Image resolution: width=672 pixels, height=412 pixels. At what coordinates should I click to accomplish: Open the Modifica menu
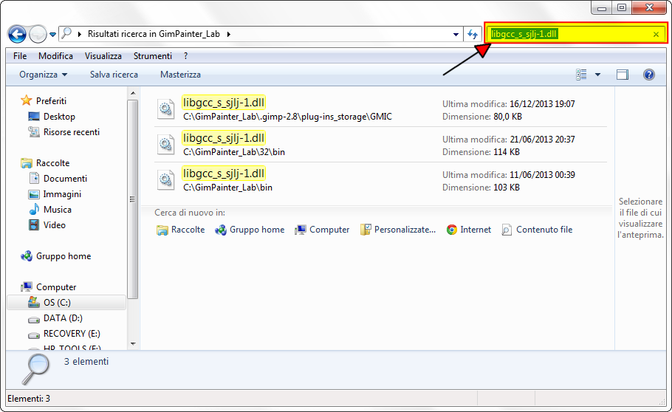(x=55, y=56)
